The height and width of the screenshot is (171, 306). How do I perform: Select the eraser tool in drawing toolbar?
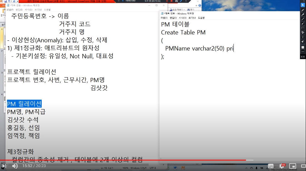click(303, 42)
